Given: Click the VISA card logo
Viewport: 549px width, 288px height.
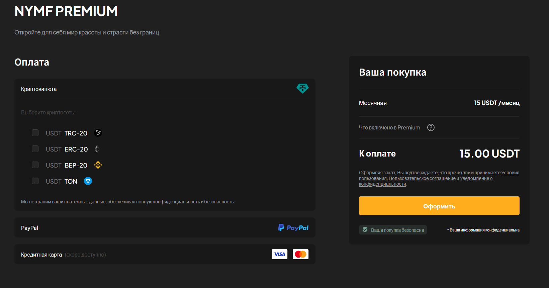Looking at the screenshot, I should (279, 254).
